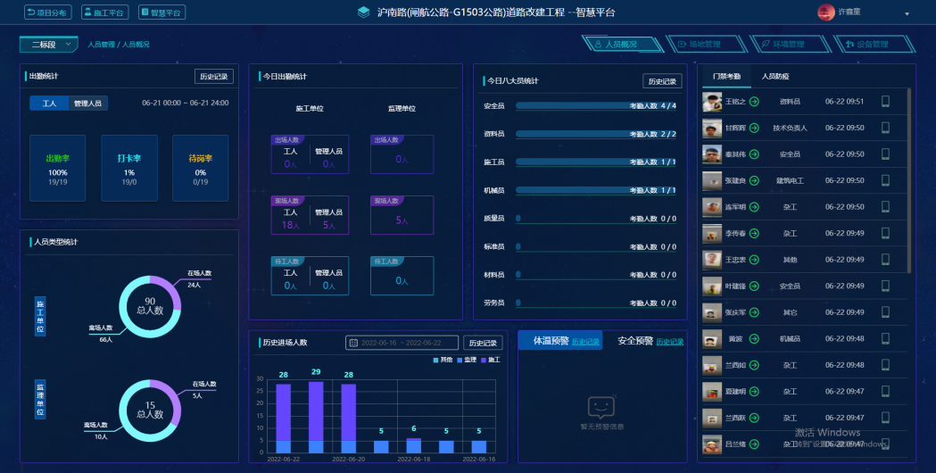The width and height of the screenshot is (936, 473).
Task: Click the entry arrow icon for 黄波
Action: click(x=754, y=338)
